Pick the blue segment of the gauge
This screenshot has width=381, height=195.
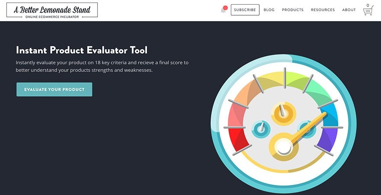pyautogui.click(x=332, y=115)
